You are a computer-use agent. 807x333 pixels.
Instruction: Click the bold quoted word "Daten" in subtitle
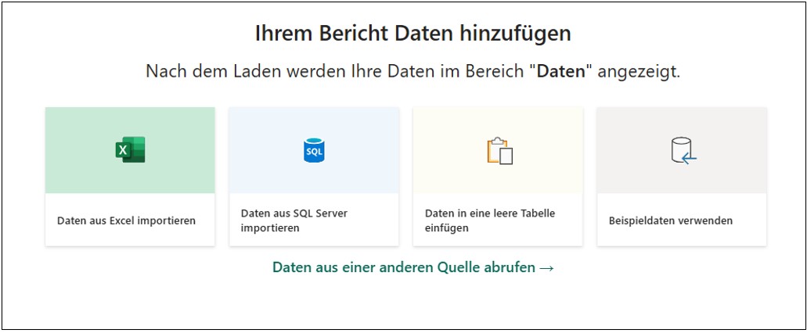[x=560, y=72]
